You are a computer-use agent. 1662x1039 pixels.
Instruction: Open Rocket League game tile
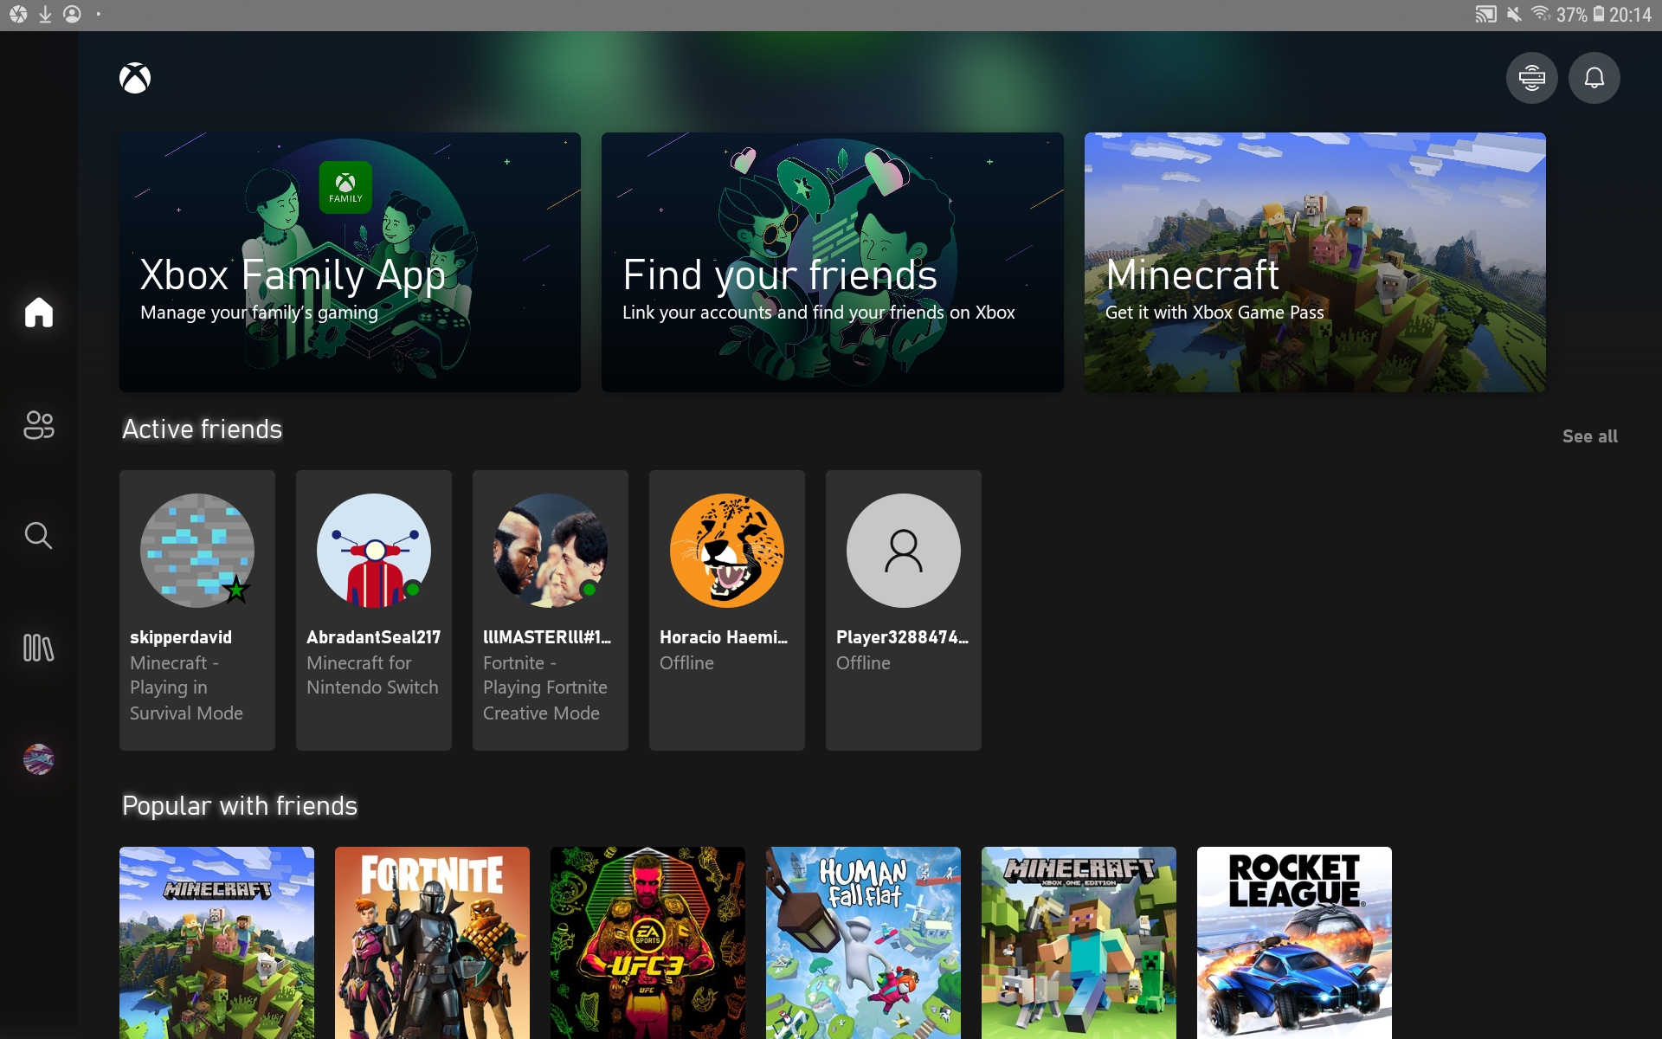(x=1294, y=943)
